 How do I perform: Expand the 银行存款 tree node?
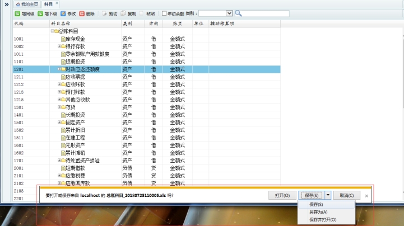[59, 46]
